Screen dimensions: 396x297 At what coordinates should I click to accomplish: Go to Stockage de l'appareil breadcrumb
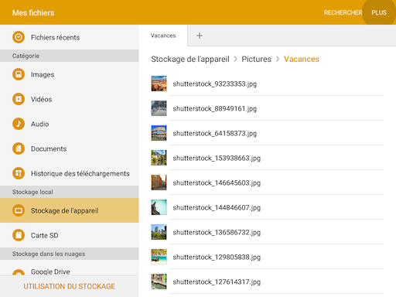(190, 60)
